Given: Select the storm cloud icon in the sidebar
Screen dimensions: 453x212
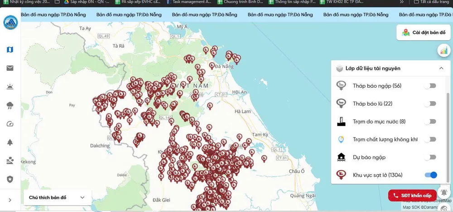Looking at the screenshot, I should click(x=10, y=106).
